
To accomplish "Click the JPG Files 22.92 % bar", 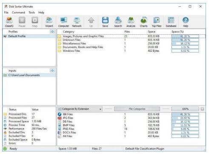I will [185, 118].
